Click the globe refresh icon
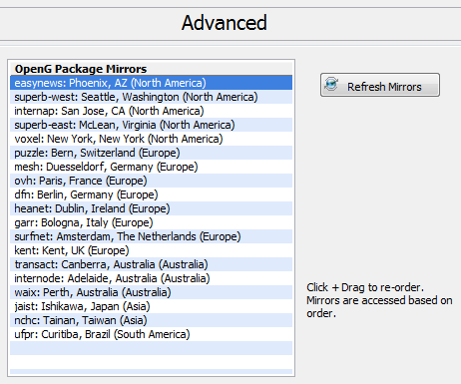 pos(331,84)
